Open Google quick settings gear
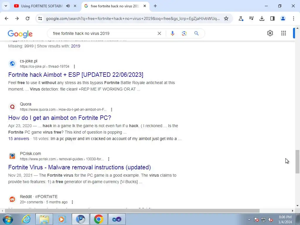 [270, 33]
